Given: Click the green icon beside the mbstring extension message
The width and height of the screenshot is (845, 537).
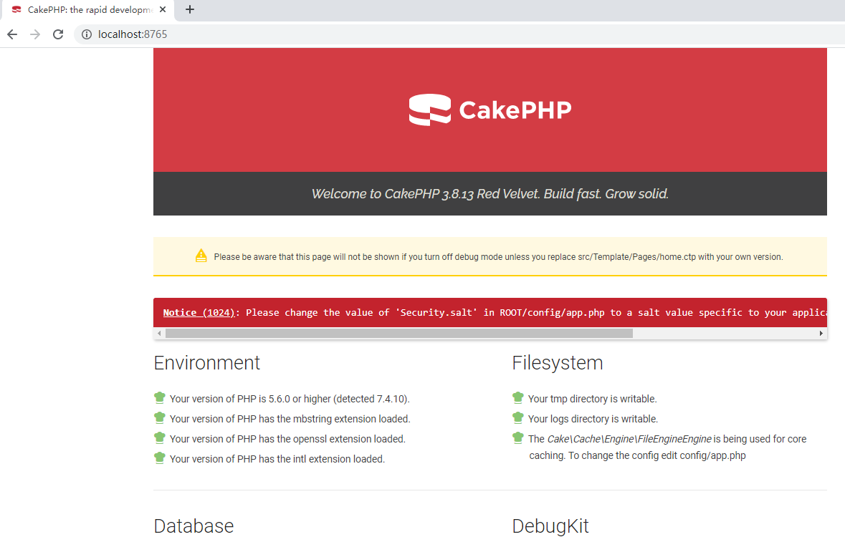Looking at the screenshot, I should [x=160, y=417].
